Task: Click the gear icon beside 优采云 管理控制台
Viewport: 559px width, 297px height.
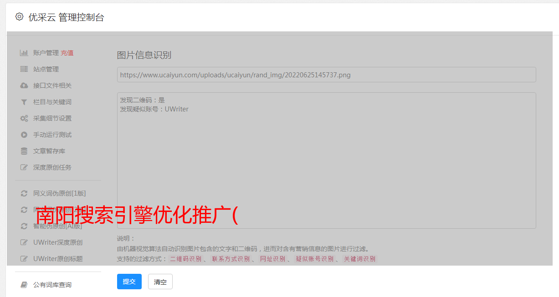Action: click(19, 17)
